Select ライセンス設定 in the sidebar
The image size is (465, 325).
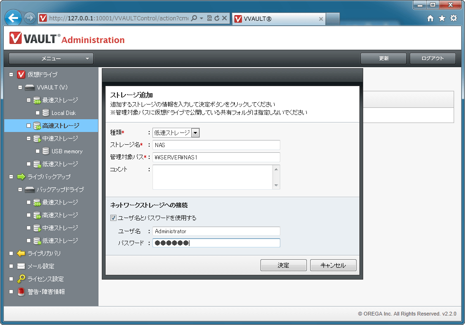click(x=45, y=279)
